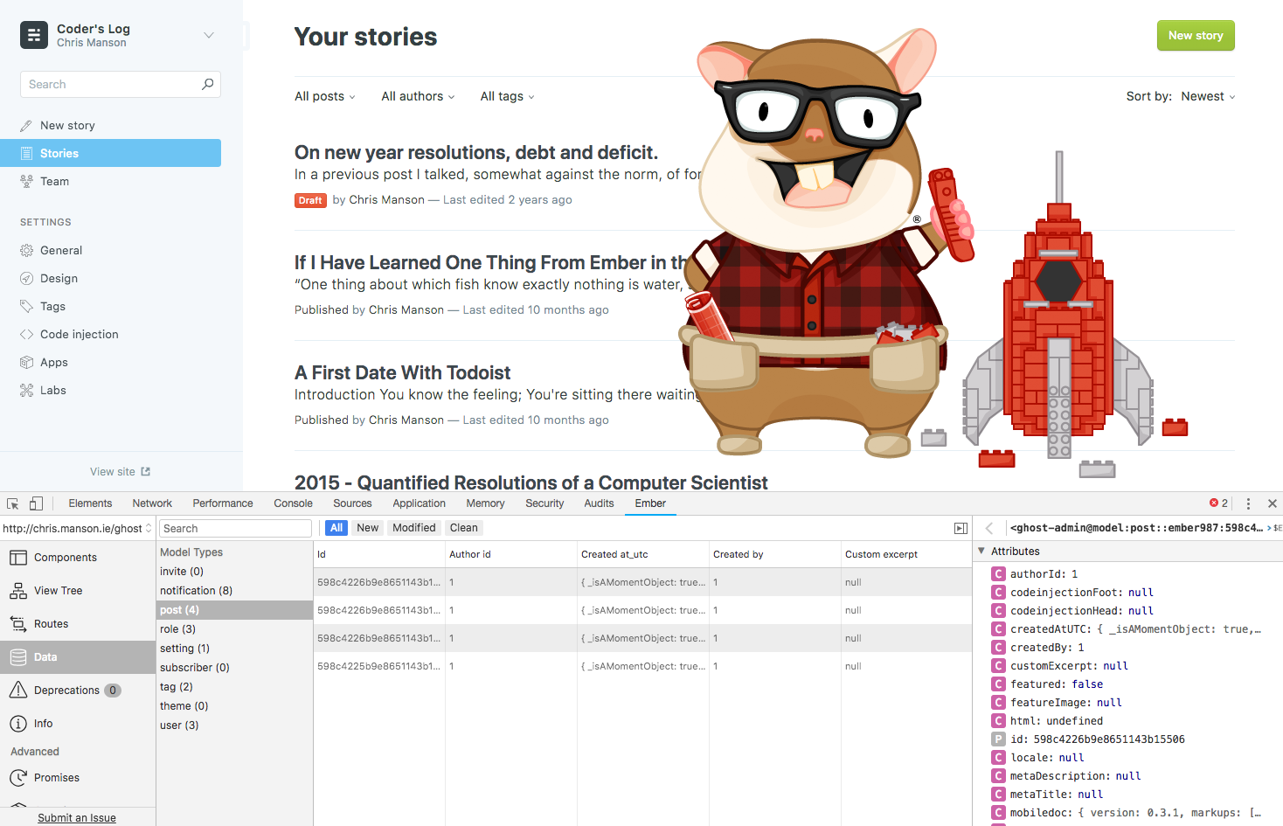This screenshot has width=1283, height=826.
Task: Select the All records filter
Action: [336, 528]
